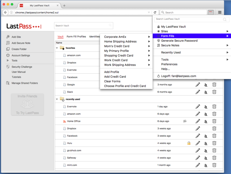The width and height of the screenshot is (231, 174).
Task: Expand the Secure Notes submenu
Action: click(227, 45)
